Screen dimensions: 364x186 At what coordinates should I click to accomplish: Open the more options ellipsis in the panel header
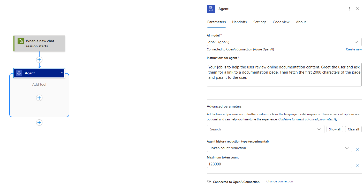(x=349, y=8)
